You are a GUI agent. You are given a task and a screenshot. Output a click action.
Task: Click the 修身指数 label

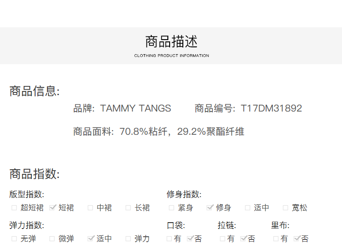[184, 194]
